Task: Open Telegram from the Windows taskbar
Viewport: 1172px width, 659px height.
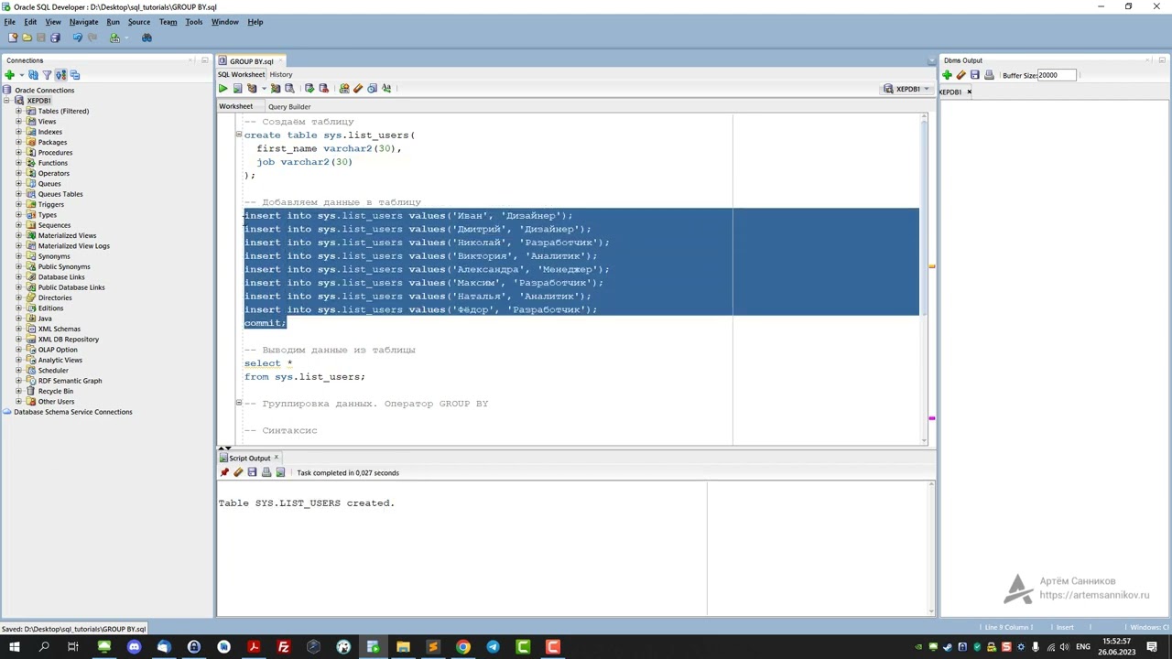Action: (493, 647)
